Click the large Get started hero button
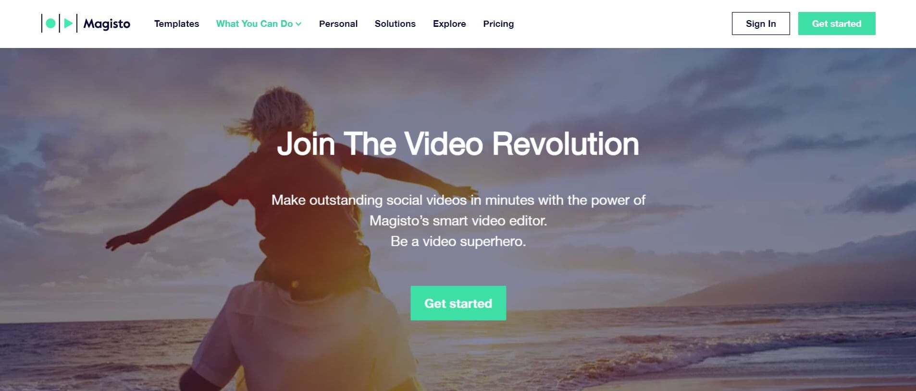This screenshot has width=916, height=391. 458,303
